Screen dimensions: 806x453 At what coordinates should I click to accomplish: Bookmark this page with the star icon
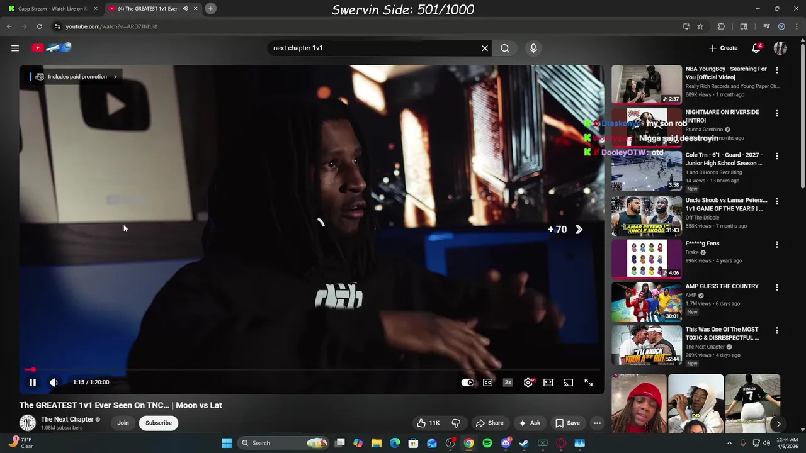(700, 26)
